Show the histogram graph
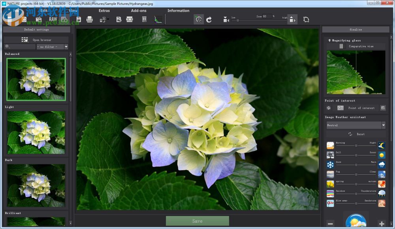 click(x=158, y=19)
